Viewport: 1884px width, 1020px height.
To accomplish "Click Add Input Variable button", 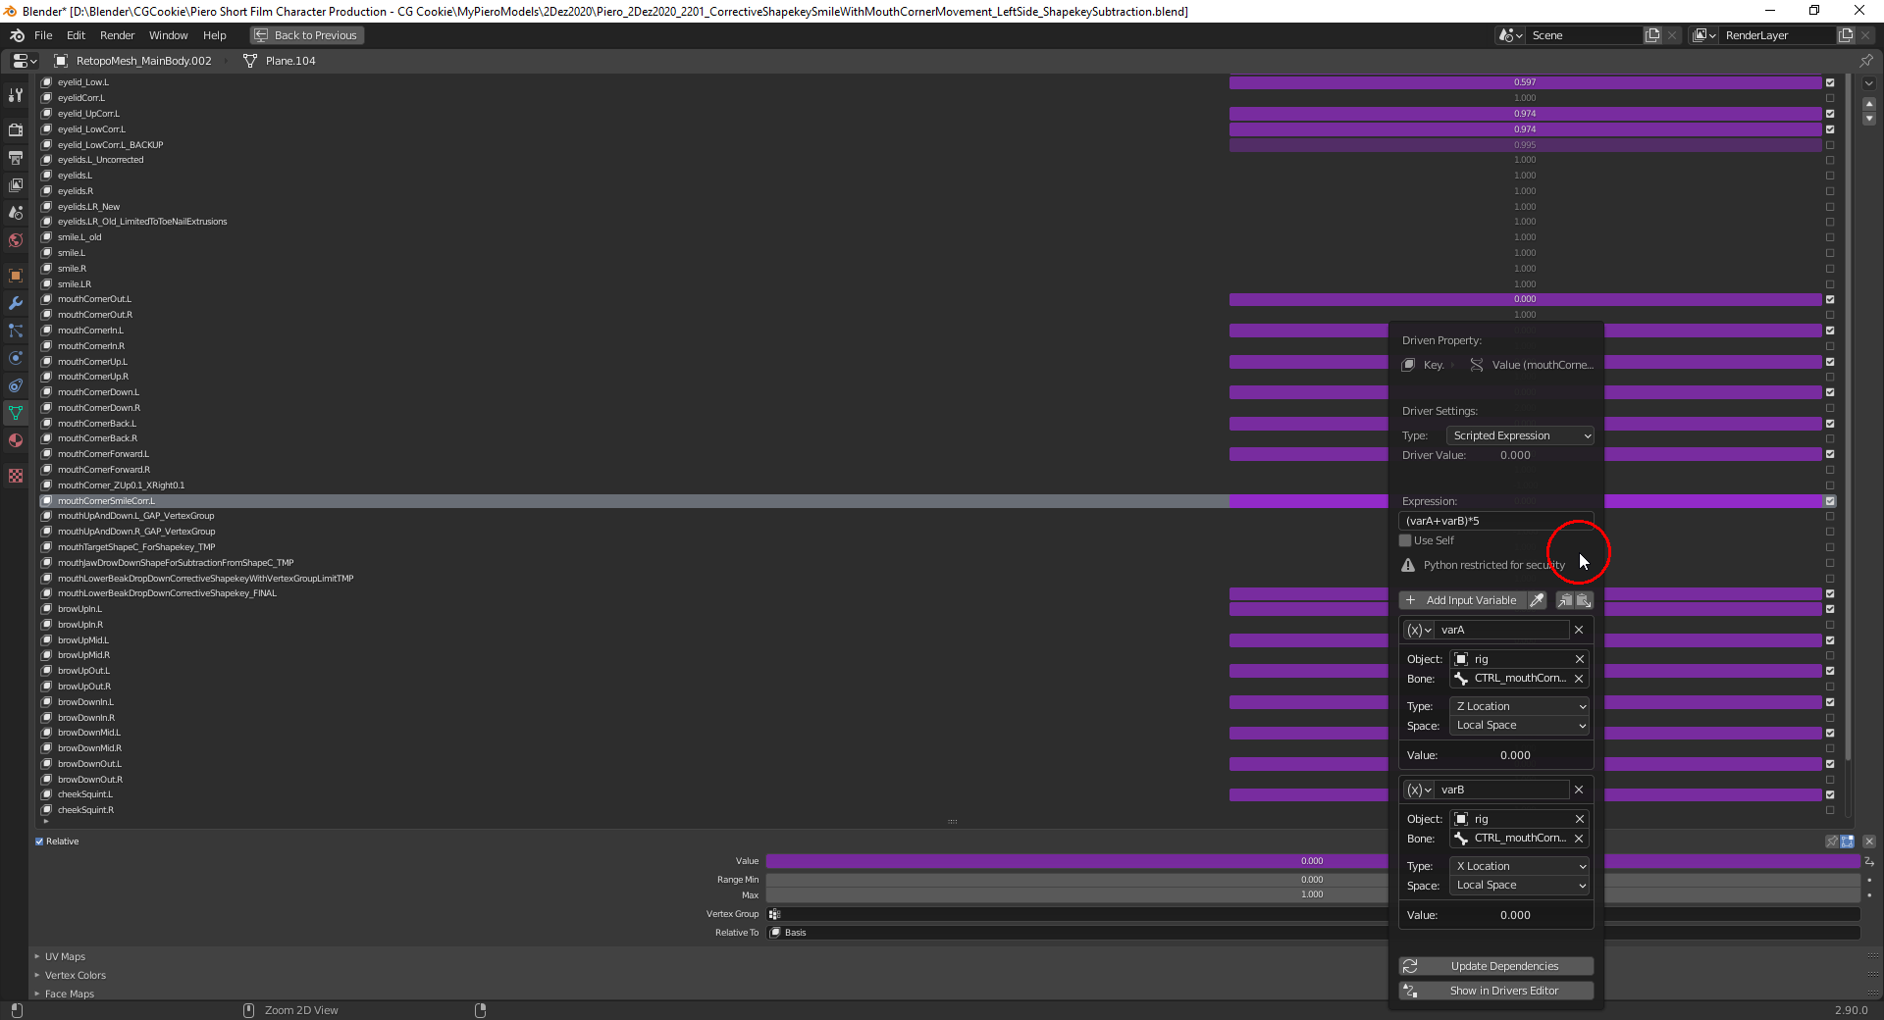I will pos(1462,600).
